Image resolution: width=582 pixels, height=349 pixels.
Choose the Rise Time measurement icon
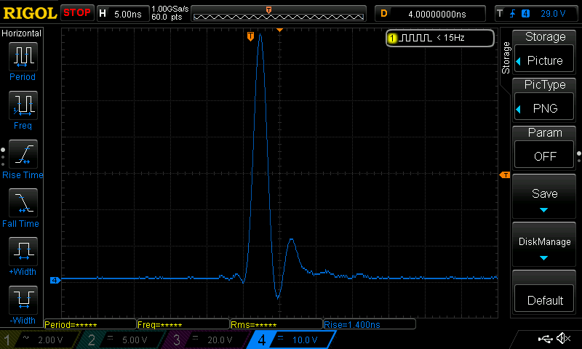tap(23, 154)
